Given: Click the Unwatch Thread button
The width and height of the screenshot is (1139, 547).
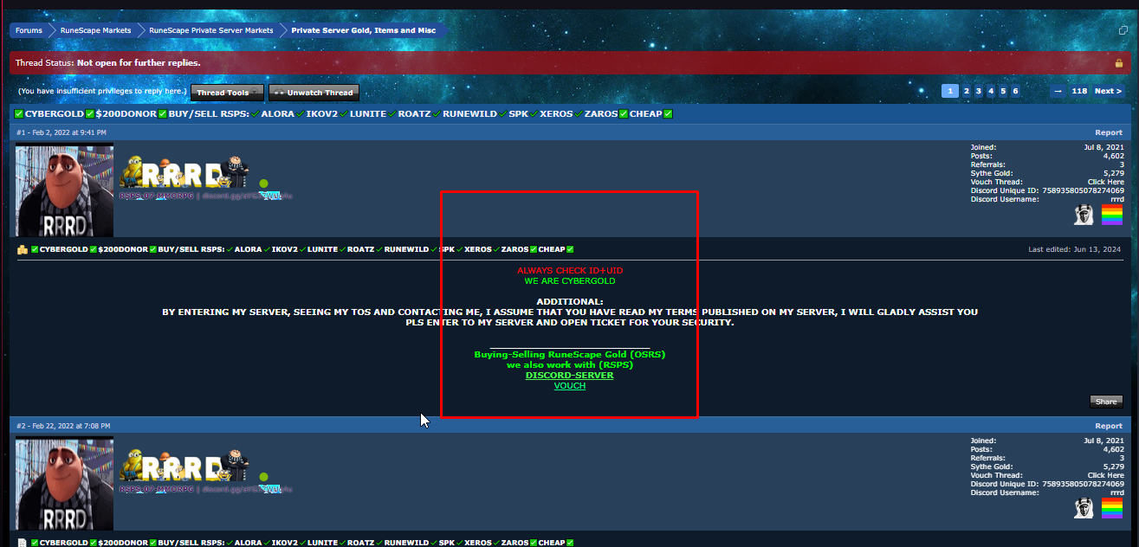Looking at the screenshot, I should click(314, 93).
